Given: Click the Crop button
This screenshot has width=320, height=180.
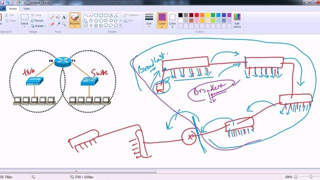Looking at the screenshot, I should (36, 15).
